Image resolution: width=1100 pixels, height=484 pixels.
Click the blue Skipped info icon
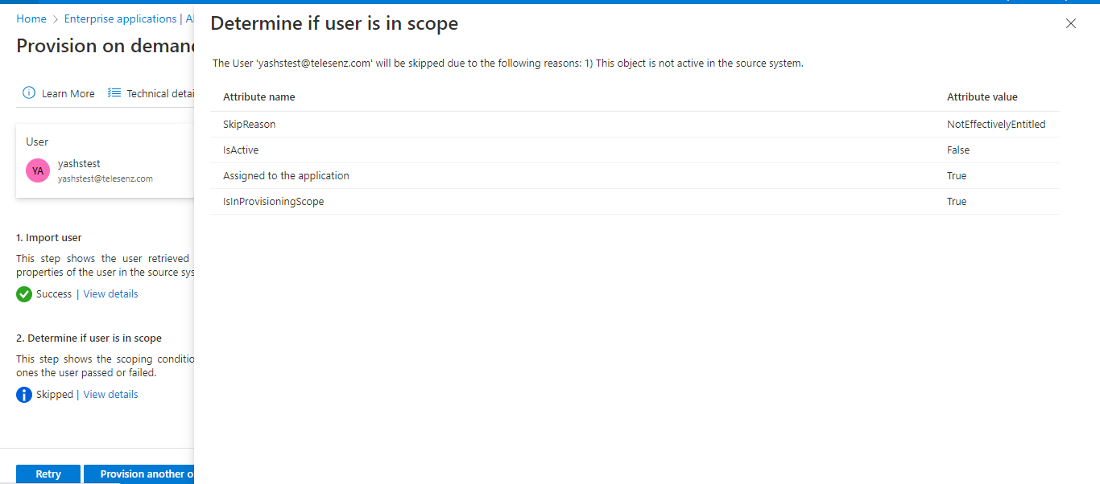coord(23,394)
